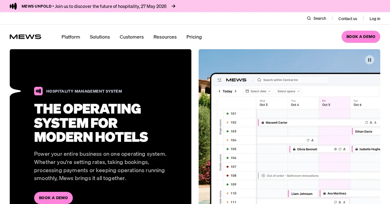Click the lock icon on Isabella Hughes' booking
The height and width of the screenshot is (204, 390).
[356, 149]
